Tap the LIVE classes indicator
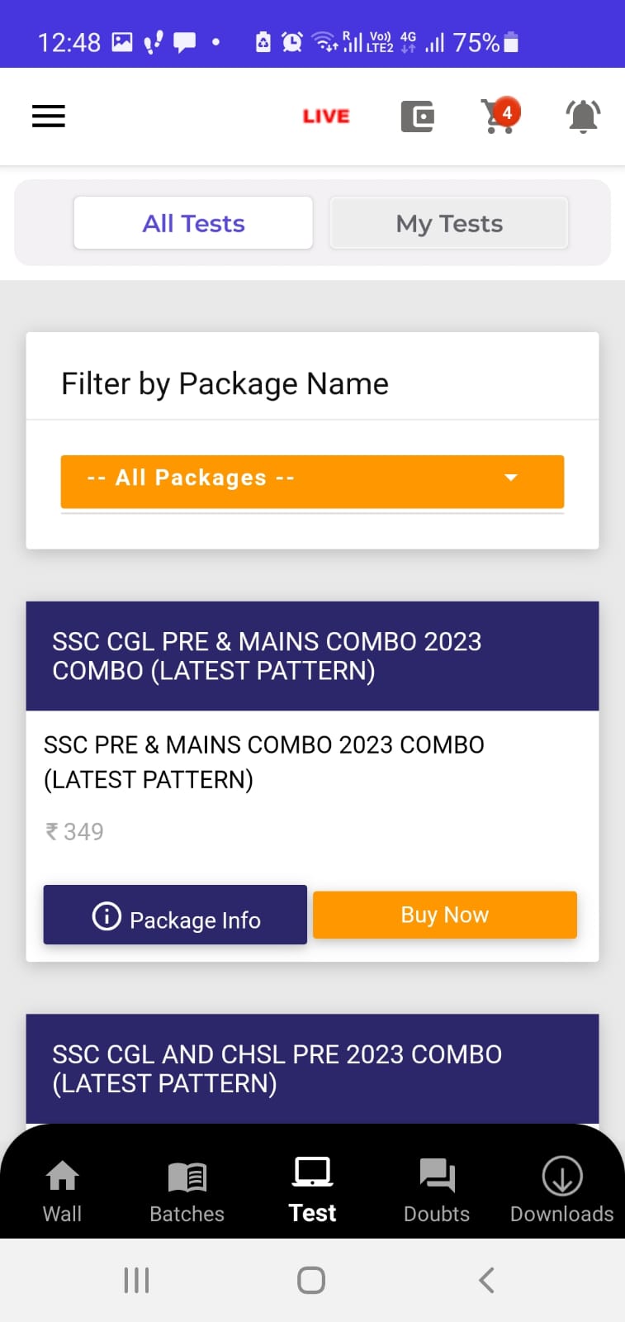Image resolution: width=625 pixels, height=1322 pixels. pos(326,117)
